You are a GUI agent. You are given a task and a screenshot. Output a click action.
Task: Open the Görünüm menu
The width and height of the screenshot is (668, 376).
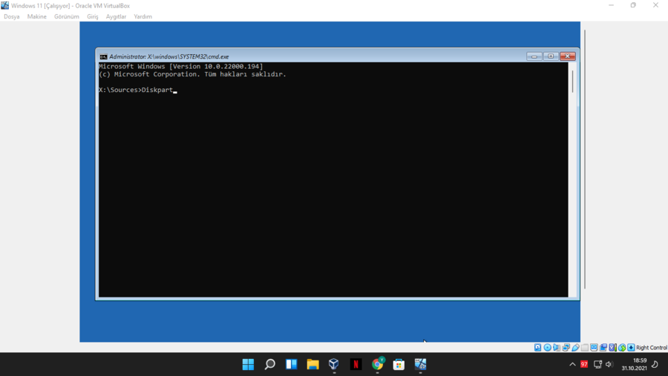coord(67,16)
